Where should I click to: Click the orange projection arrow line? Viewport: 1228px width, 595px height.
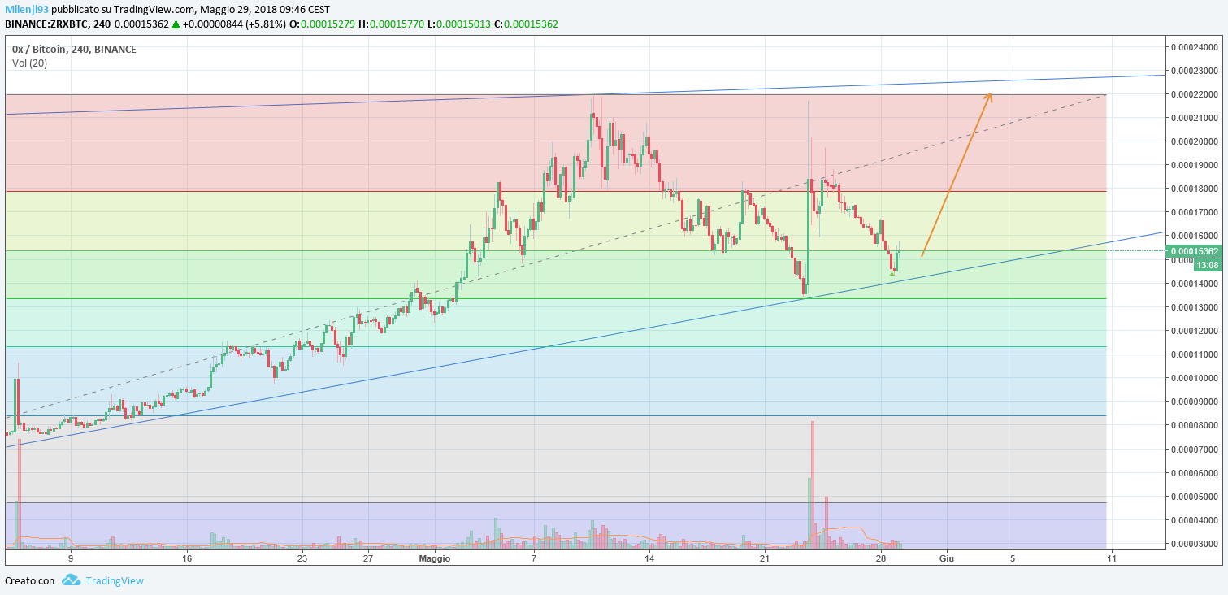tap(956, 176)
